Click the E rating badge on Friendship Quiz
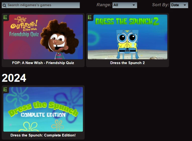192x141 pixels. pyautogui.click(x=5, y=17)
